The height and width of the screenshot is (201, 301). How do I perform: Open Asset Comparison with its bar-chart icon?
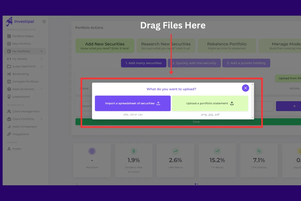[9, 126]
